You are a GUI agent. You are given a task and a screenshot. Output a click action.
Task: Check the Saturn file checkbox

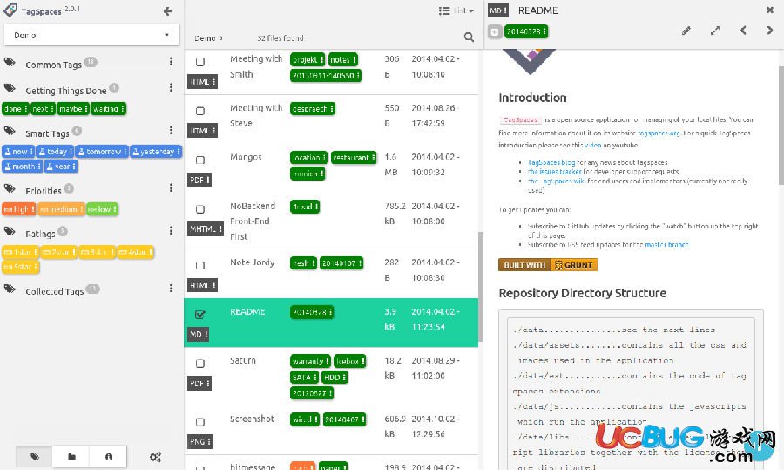(x=200, y=364)
